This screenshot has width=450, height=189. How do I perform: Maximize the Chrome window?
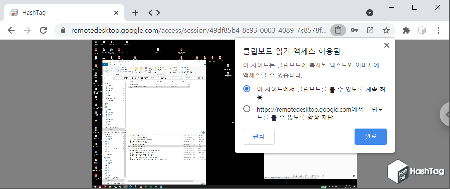pos(415,7)
